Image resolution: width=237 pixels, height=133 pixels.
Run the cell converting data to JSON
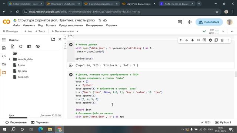tap(71, 75)
